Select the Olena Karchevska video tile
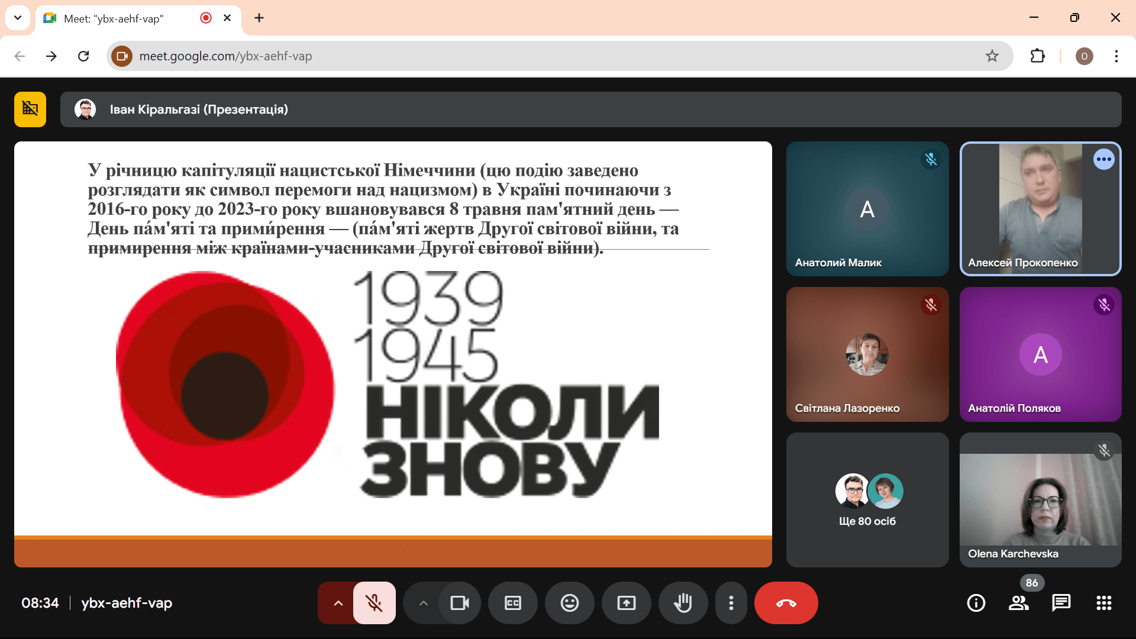 pos(1041,500)
